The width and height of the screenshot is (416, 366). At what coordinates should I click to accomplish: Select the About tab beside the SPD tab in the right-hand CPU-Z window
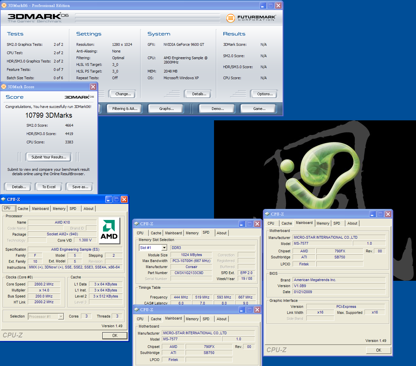click(352, 223)
